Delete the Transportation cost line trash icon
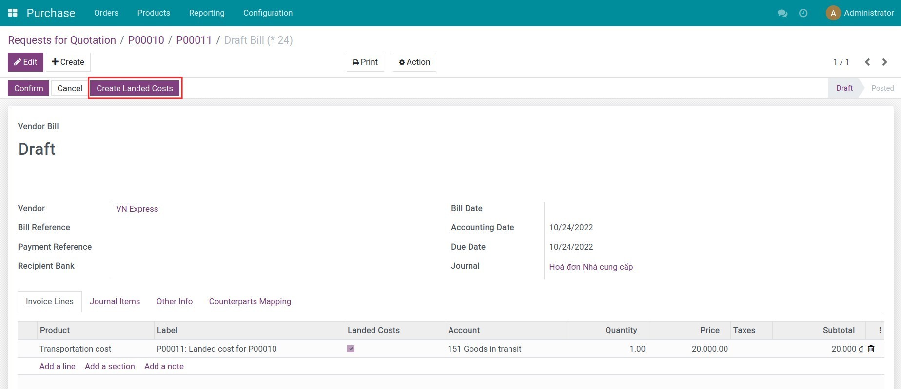Image resolution: width=901 pixels, height=389 pixels. pyautogui.click(x=871, y=349)
